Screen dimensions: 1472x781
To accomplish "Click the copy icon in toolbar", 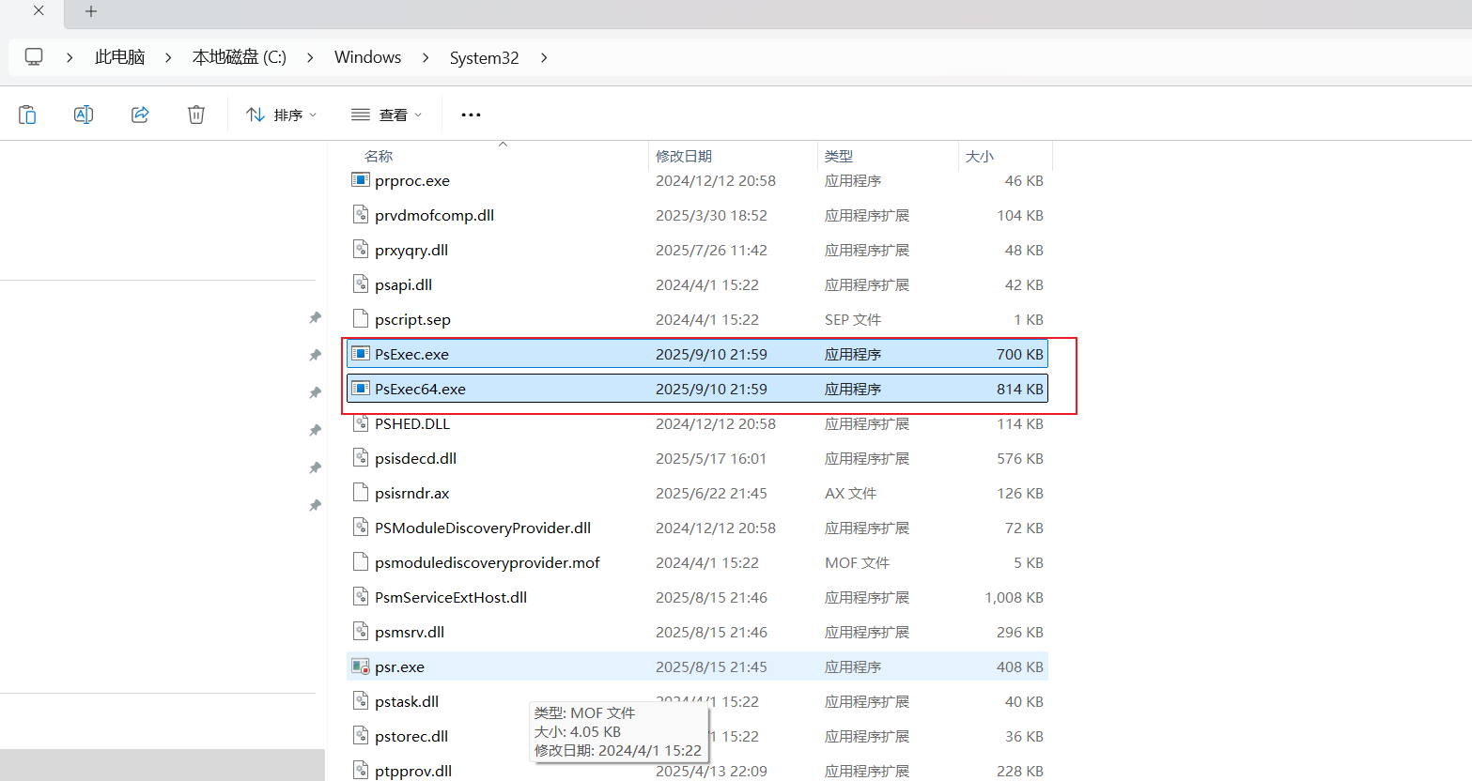I will [27, 115].
